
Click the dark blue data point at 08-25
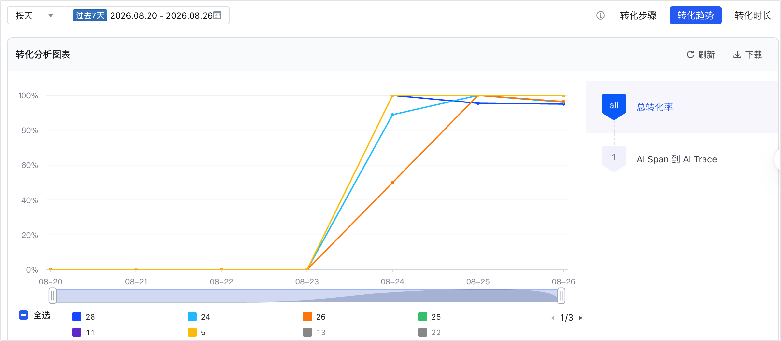point(478,103)
